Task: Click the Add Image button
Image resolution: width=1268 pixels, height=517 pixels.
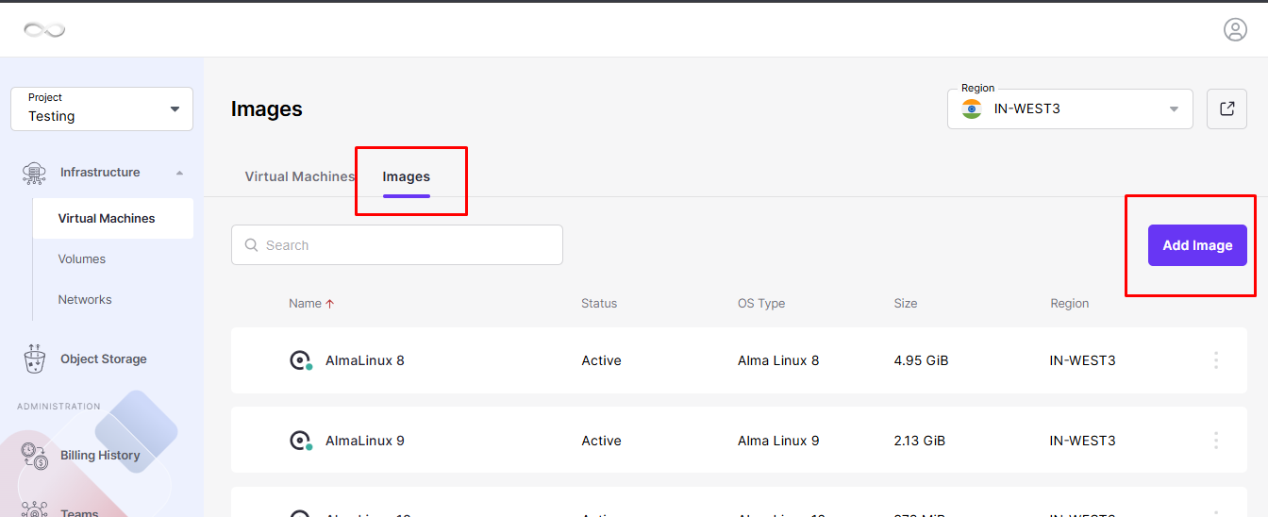Action: (1197, 245)
